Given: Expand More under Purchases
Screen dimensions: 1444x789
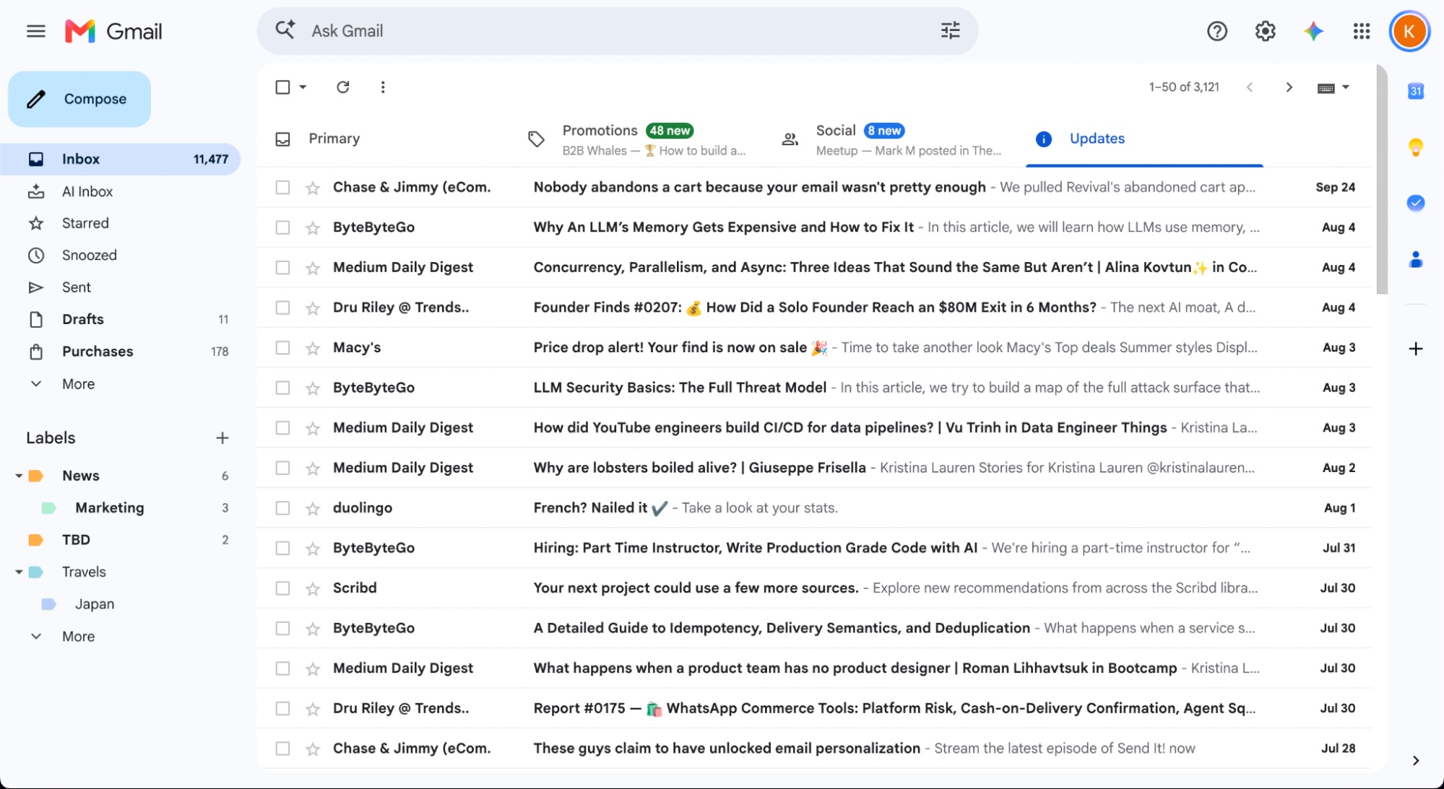Looking at the screenshot, I should point(78,384).
